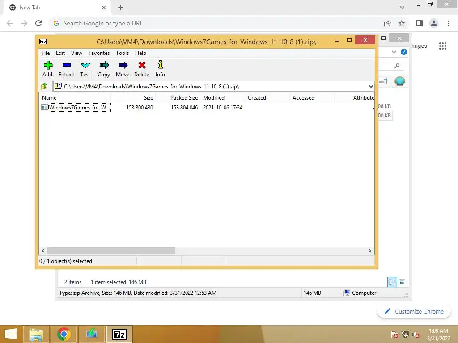The image size is (458, 343).
Task: Choose the Move toolbar icon
Action: click(x=123, y=69)
